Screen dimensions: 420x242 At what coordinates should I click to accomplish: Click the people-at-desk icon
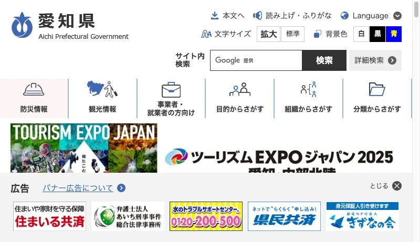(240, 89)
